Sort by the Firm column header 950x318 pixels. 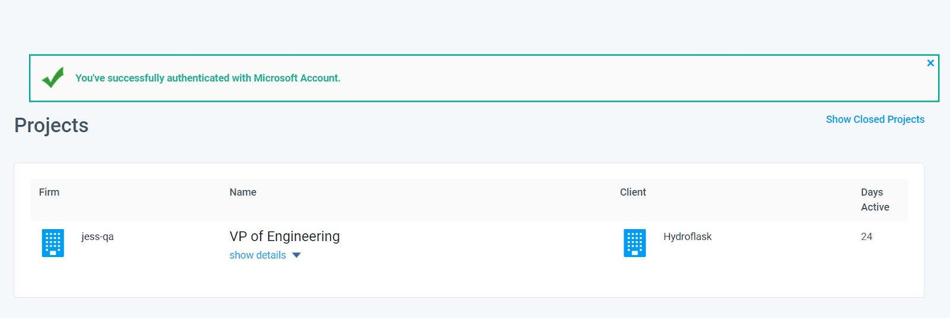49,192
